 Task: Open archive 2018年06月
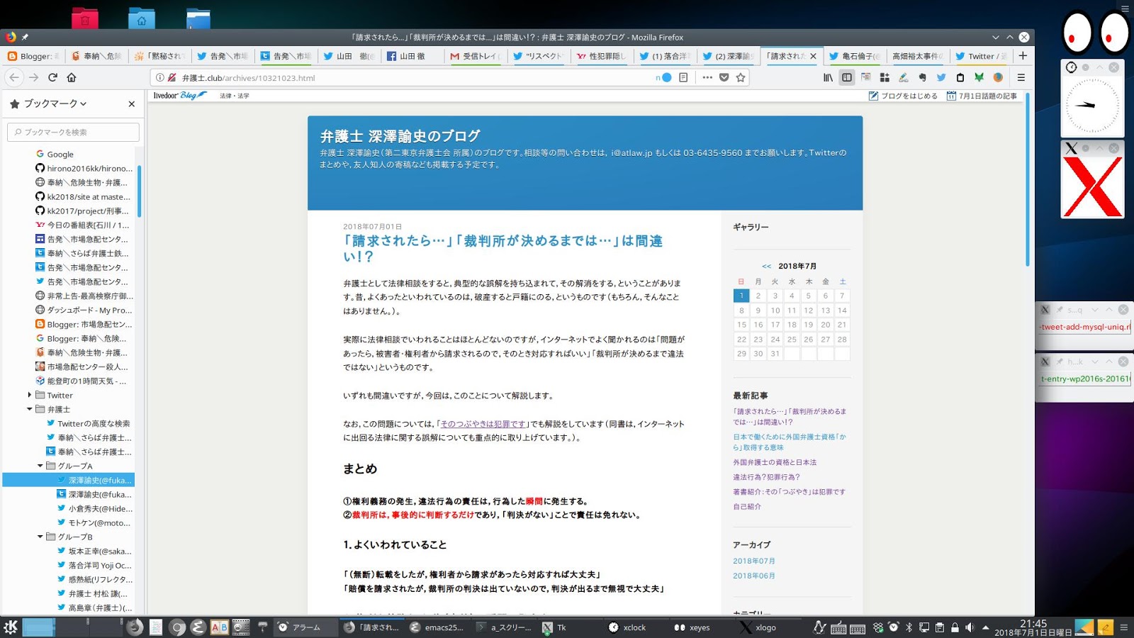[x=754, y=576]
